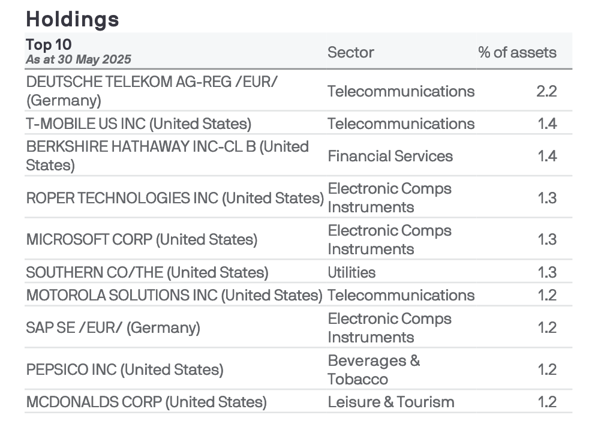Screen dimensions: 589x421
Task: Select the Microsoft Corp holding name
Action: pos(142,239)
